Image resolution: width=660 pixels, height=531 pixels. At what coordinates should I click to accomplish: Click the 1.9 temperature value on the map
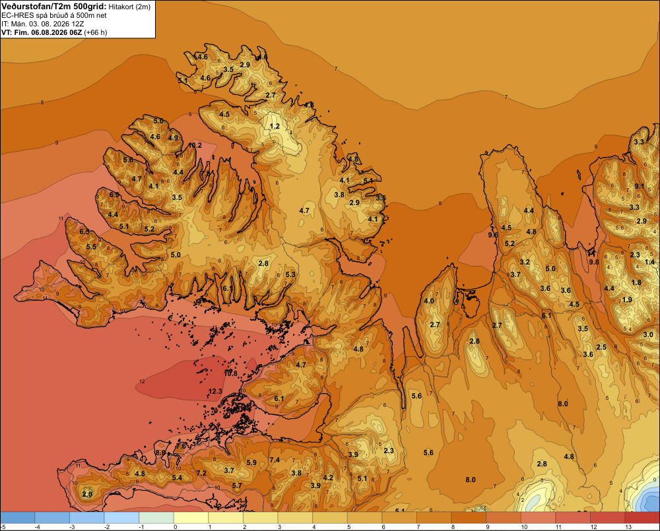click(627, 299)
